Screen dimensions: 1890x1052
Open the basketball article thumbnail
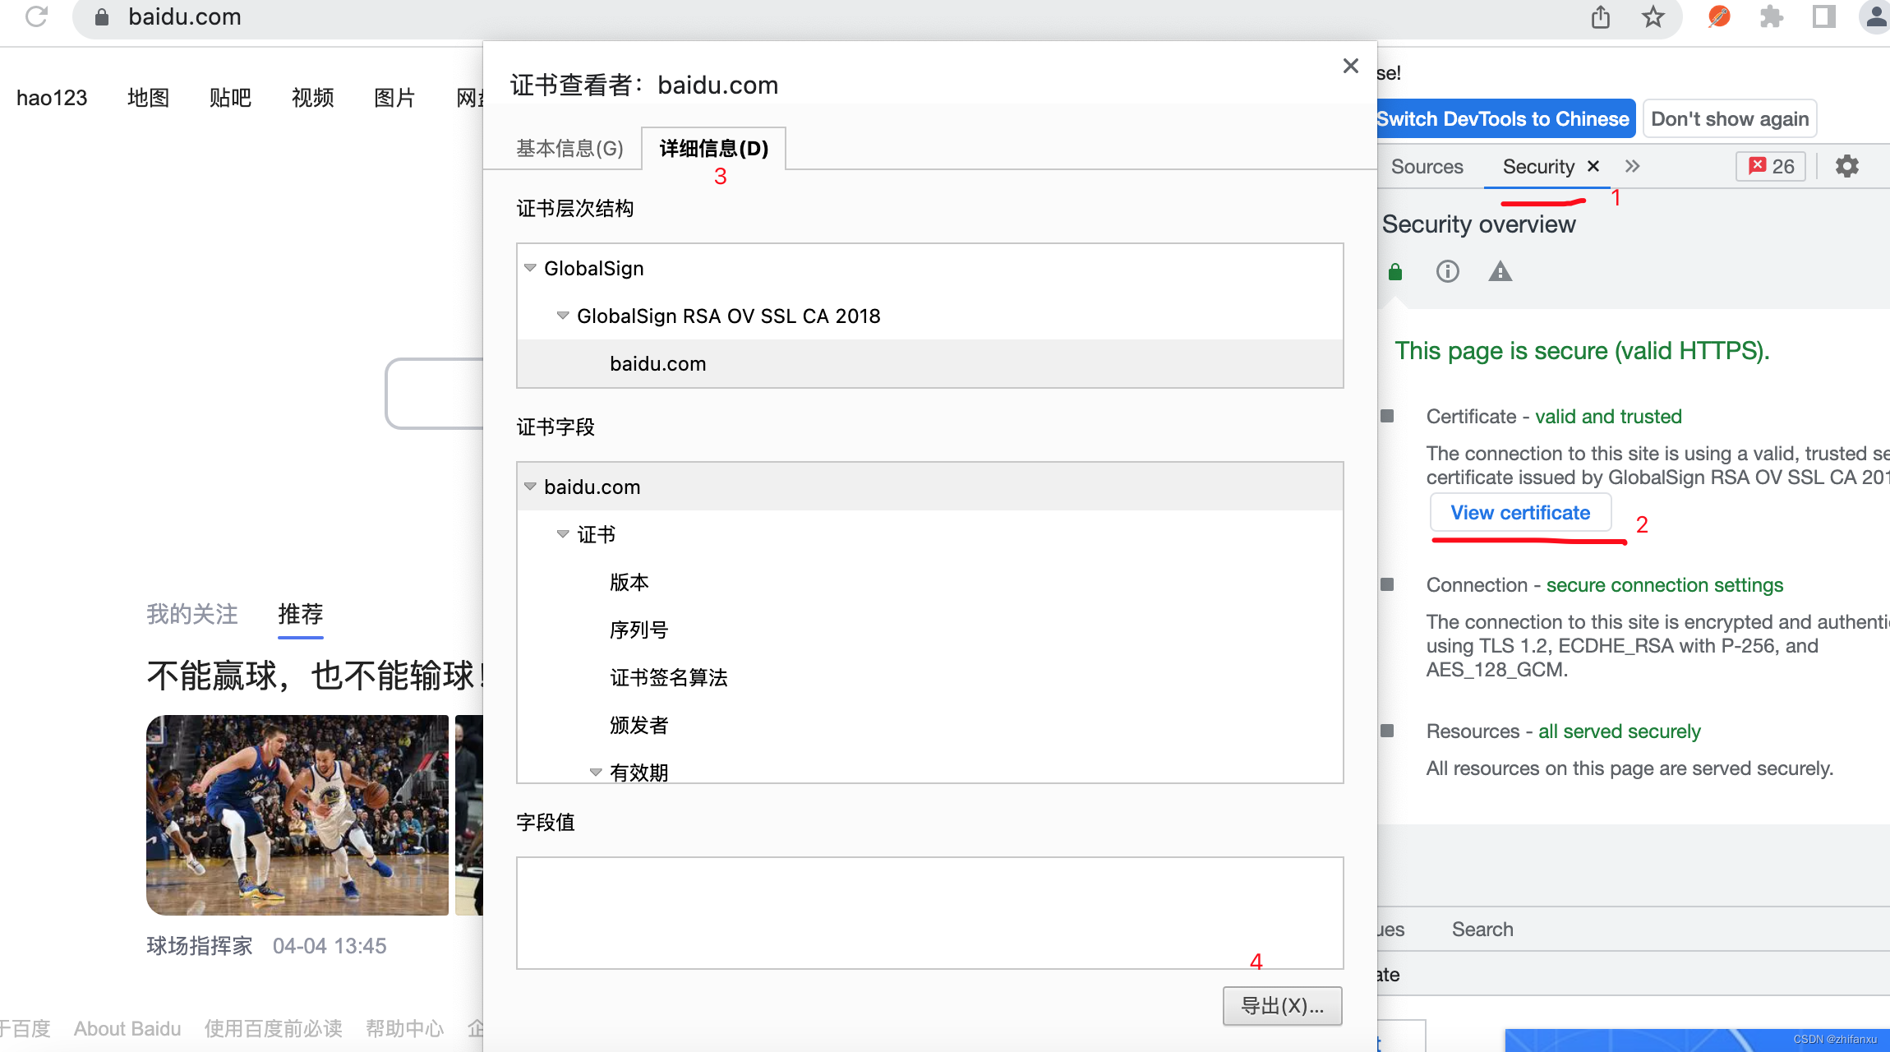(297, 814)
